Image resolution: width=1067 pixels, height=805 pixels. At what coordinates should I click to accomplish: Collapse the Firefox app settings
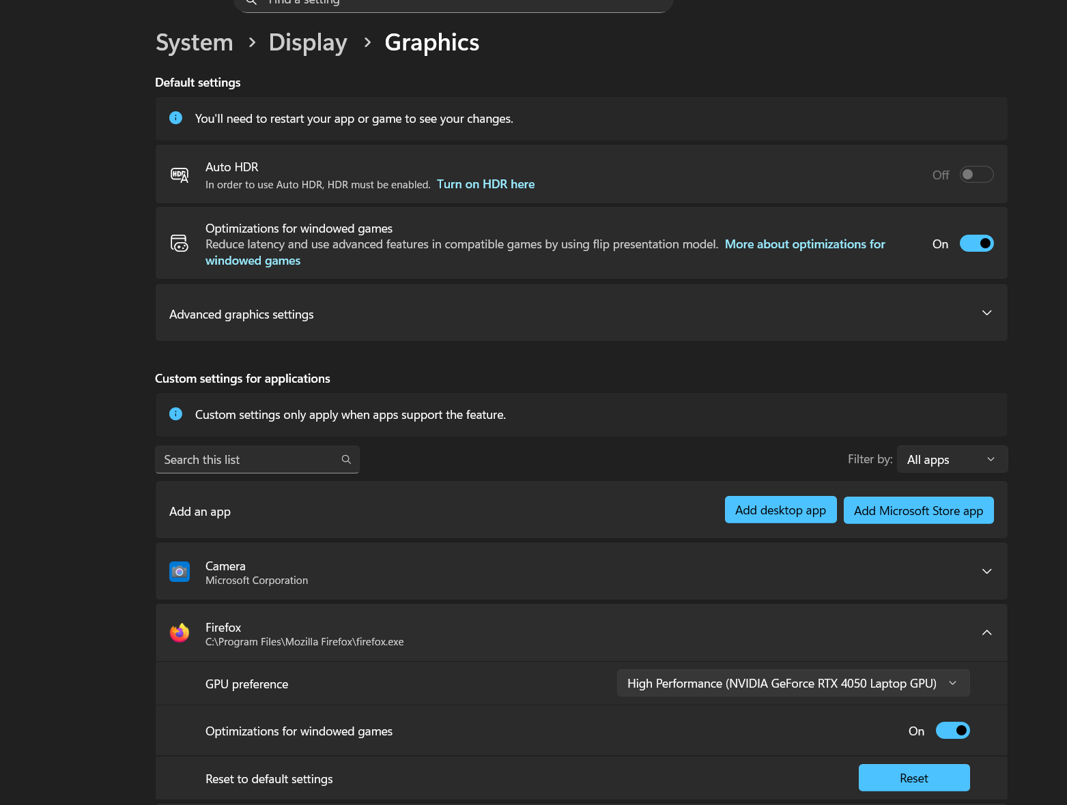(986, 633)
